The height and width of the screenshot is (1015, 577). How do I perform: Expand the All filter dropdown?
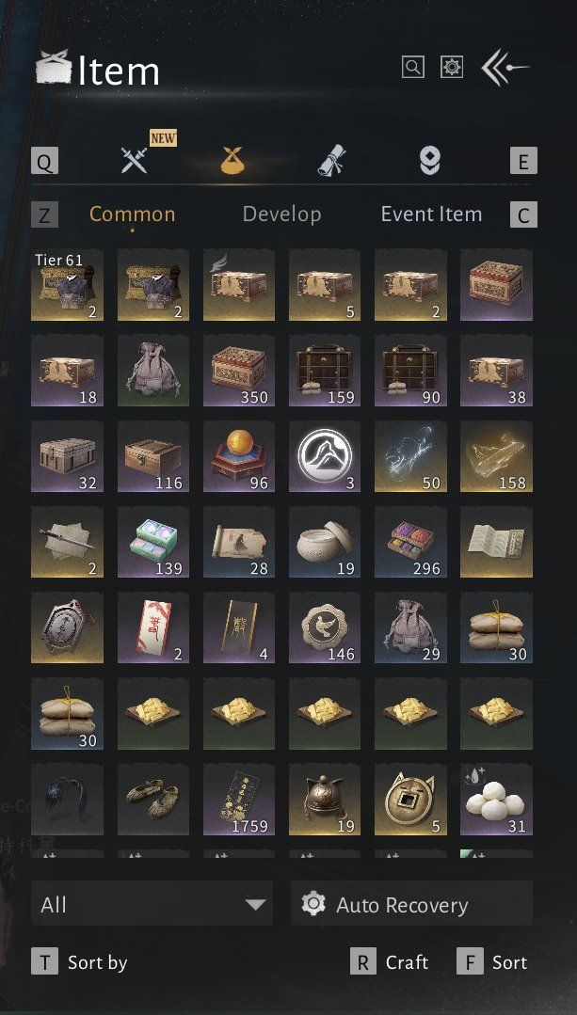coord(152,904)
